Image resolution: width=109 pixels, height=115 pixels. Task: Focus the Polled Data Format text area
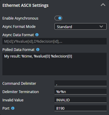(54, 64)
